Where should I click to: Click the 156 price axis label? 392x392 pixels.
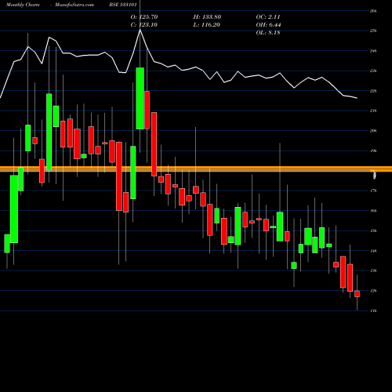pos(373,230)
